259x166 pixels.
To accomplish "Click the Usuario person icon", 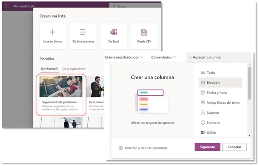I will point(203,113).
